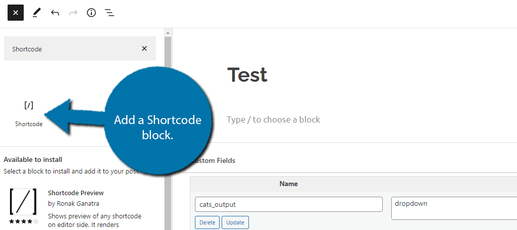The height and width of the screenshot is (230, 517).
Task: Open the Shortcode Preview block title
Action: coord(76,193)
